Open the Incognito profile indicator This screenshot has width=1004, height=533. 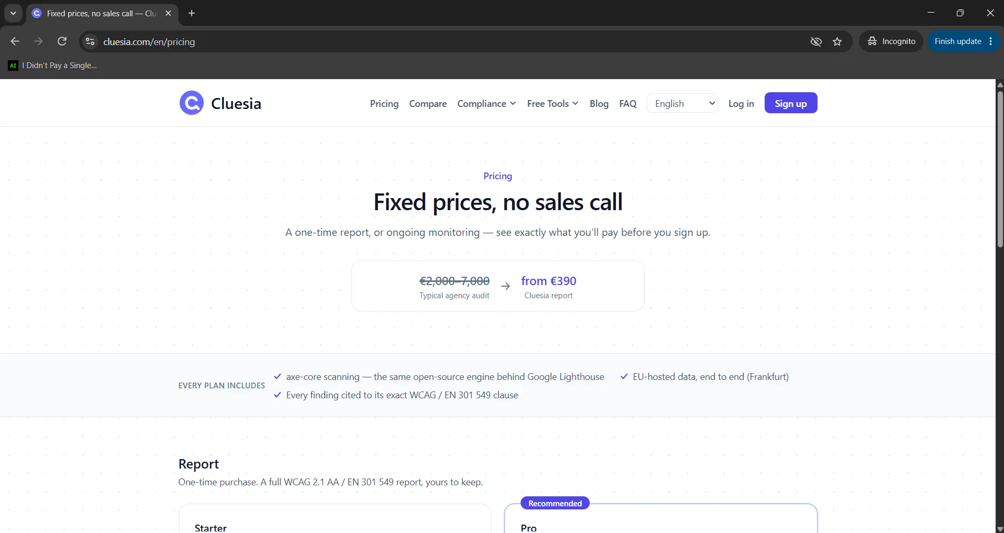891,41
